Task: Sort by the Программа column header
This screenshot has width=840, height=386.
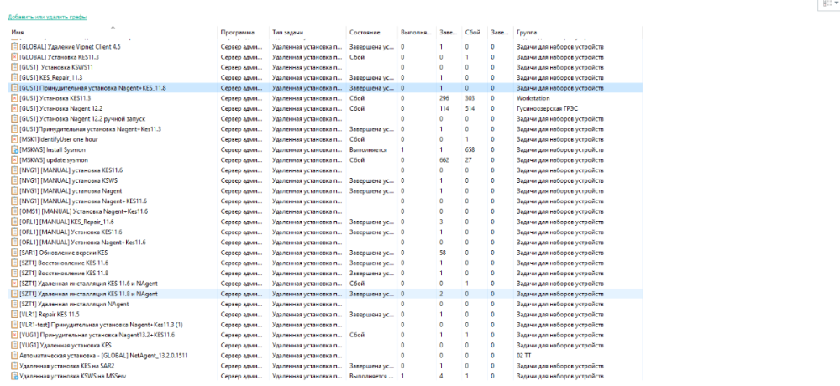Action: [x=238, y=33]
